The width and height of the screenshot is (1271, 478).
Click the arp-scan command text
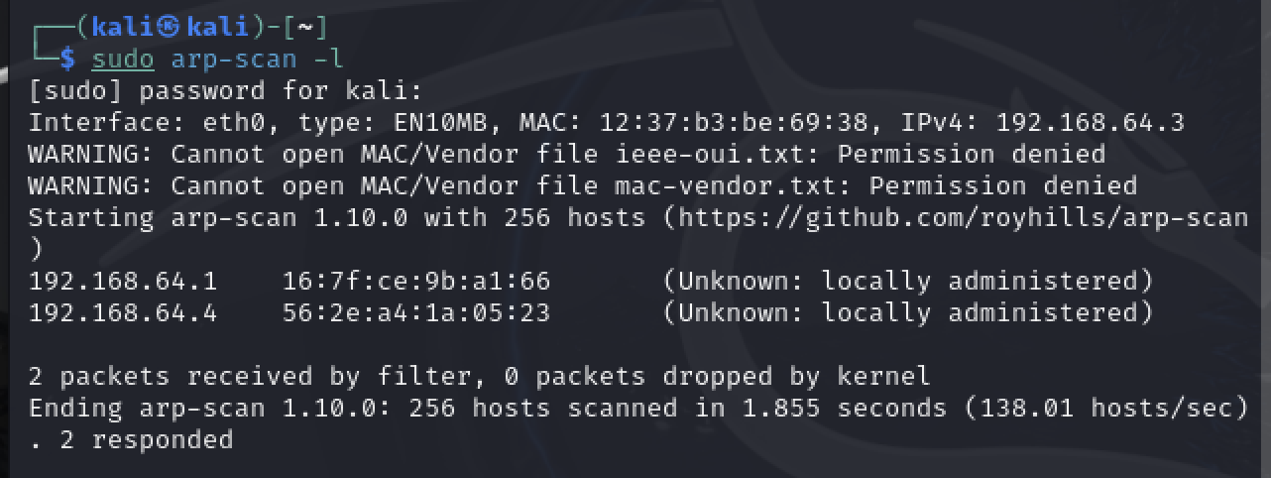234,59
